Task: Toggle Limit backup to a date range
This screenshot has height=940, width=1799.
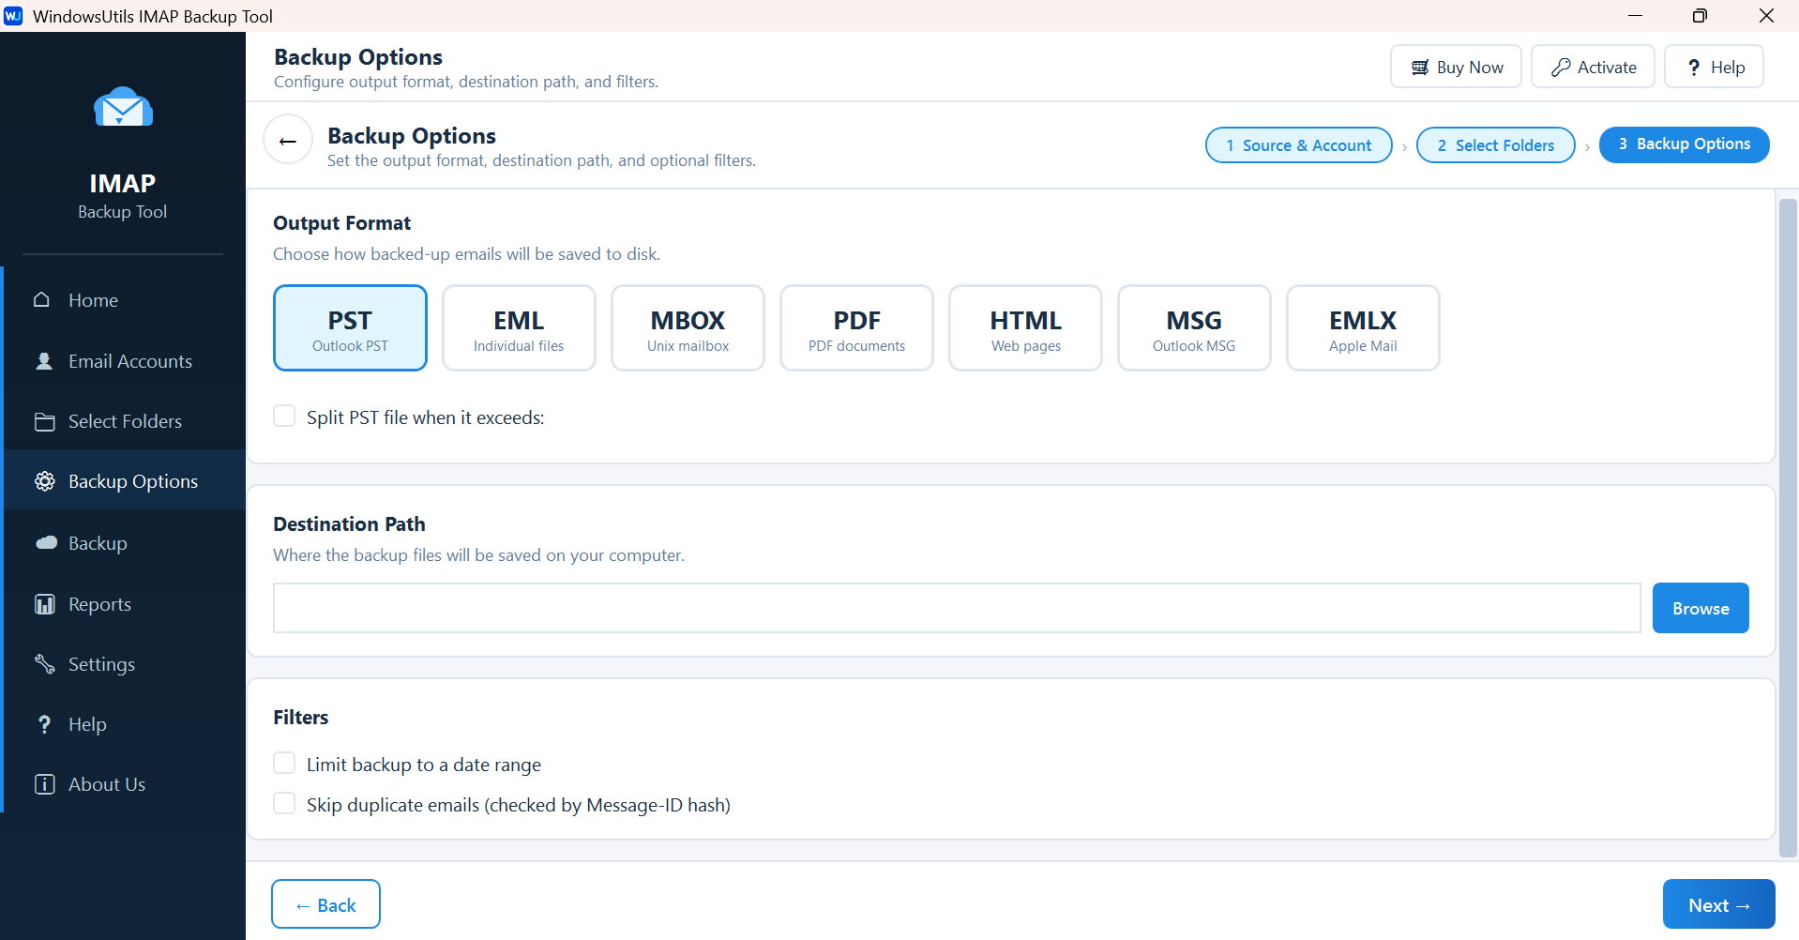Action: click(x=284, y=763)
